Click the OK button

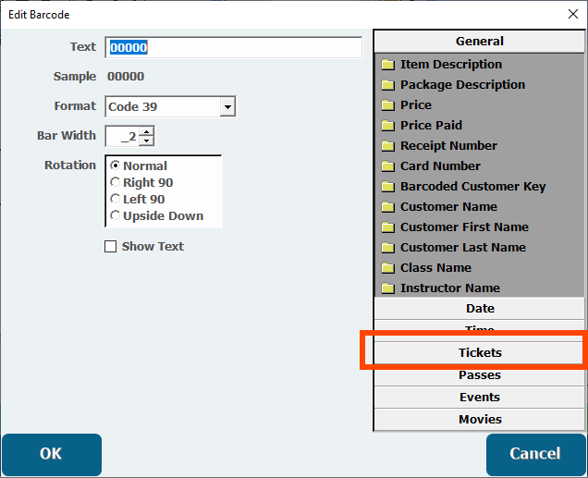pyautogui.click(x=52, y=454)
